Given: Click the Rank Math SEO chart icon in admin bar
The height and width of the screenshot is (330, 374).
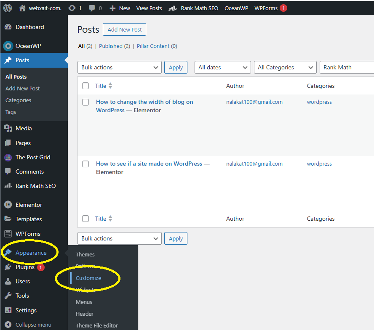Looking at the screenshot, I should (x=173, y=8).
